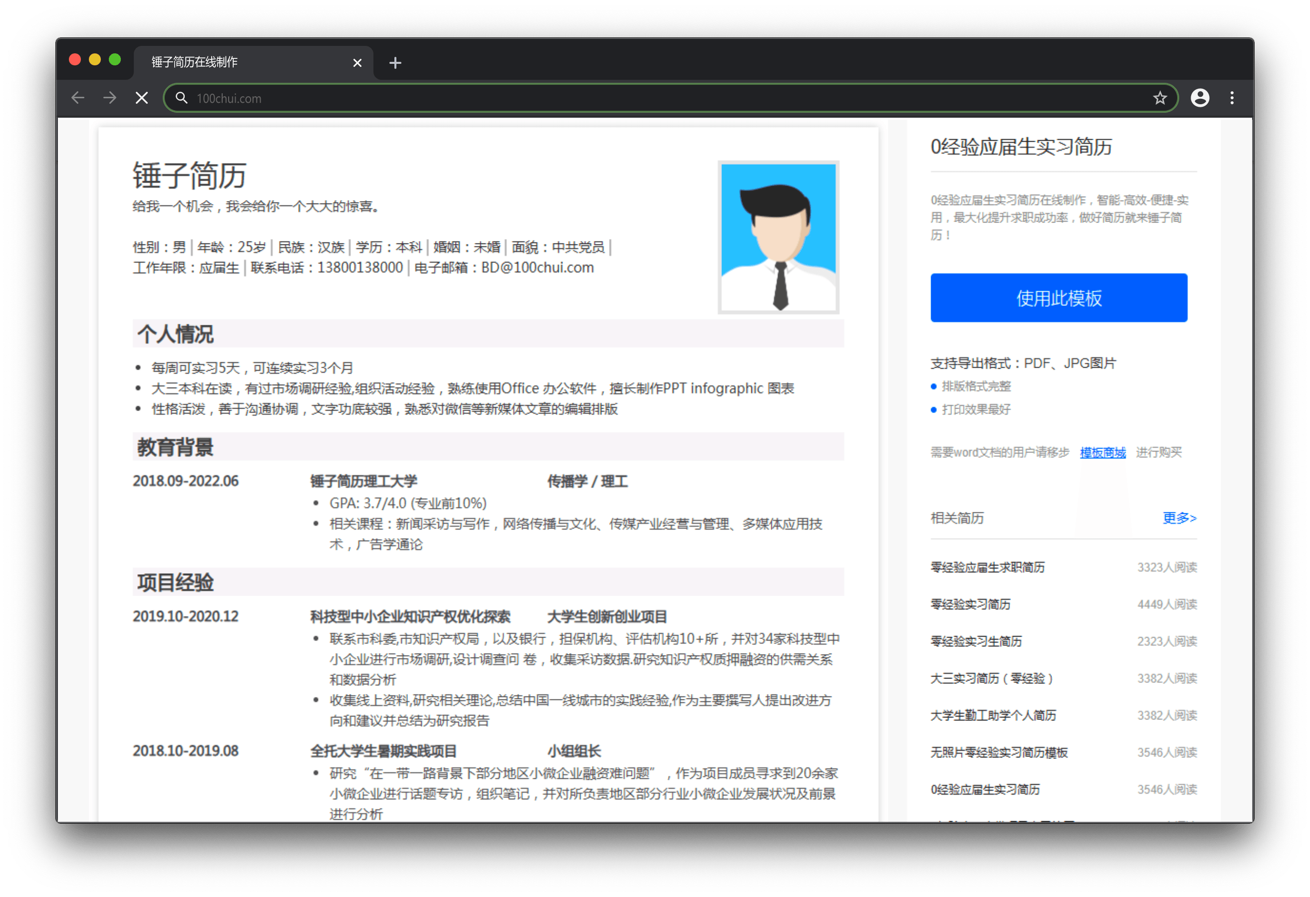The width and height of the screenshot is (1310, 897).
Task: Click the email BD@100chui.com text
Action: point(537,267)
